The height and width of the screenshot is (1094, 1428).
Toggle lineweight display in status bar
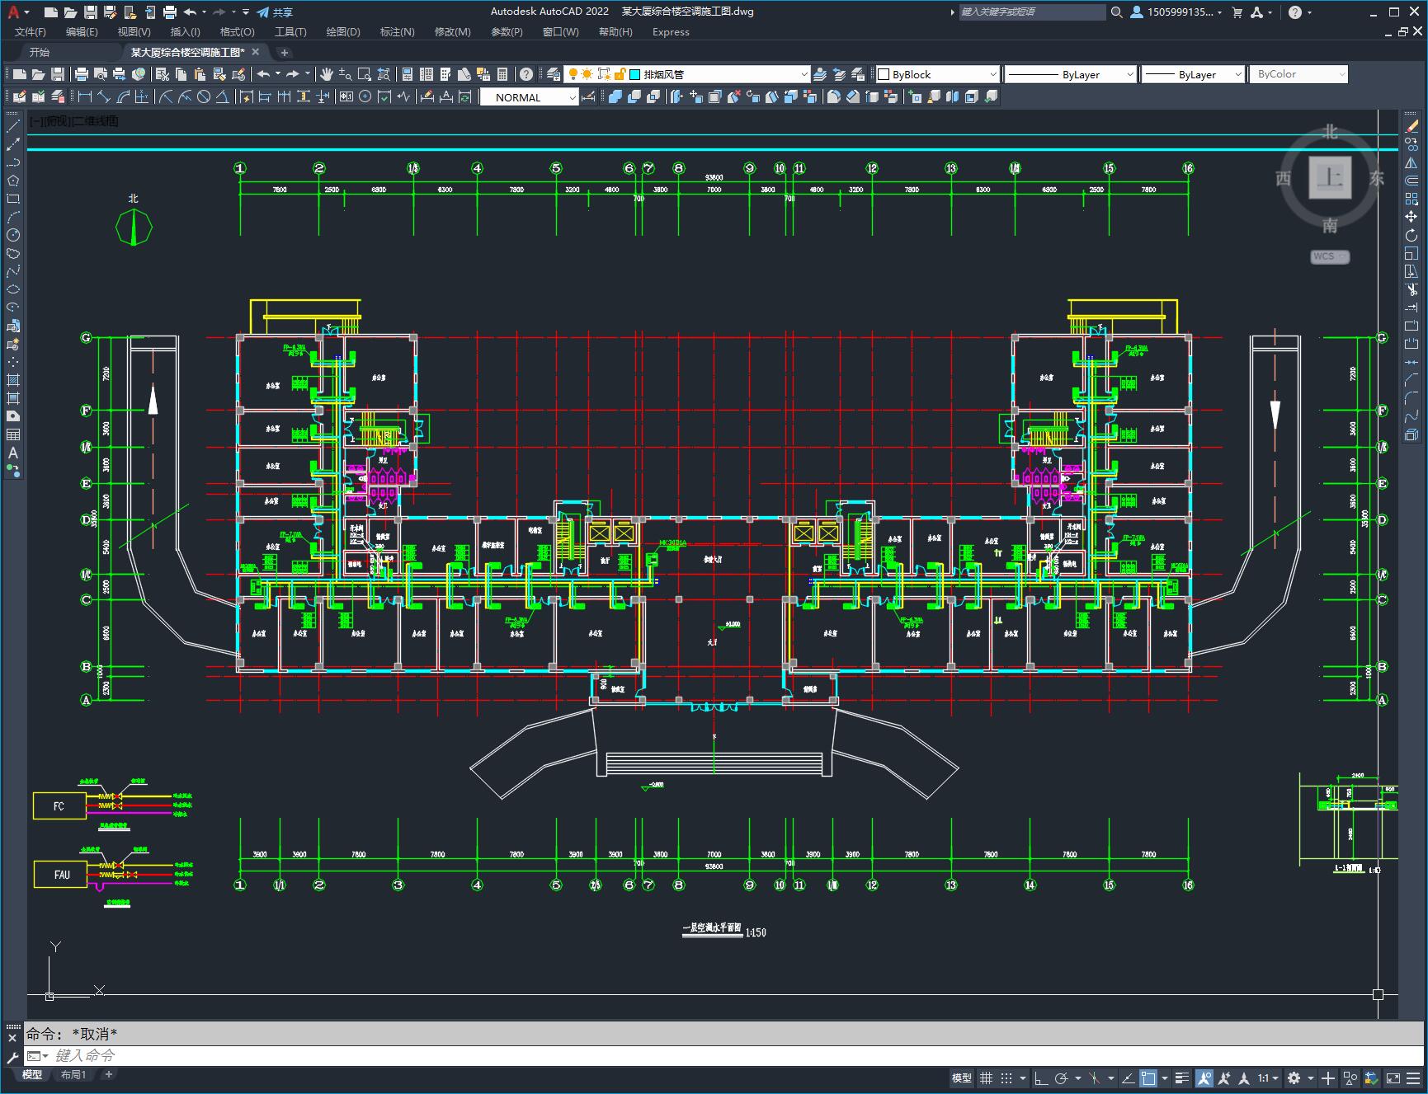[x=1182, y=1078]
